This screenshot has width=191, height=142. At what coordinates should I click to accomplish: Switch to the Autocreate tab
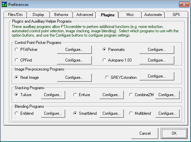pyautogui.click(x=153, y=15)
